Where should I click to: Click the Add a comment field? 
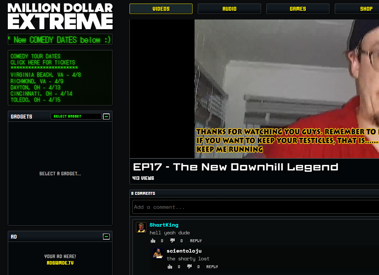[256, 207]
